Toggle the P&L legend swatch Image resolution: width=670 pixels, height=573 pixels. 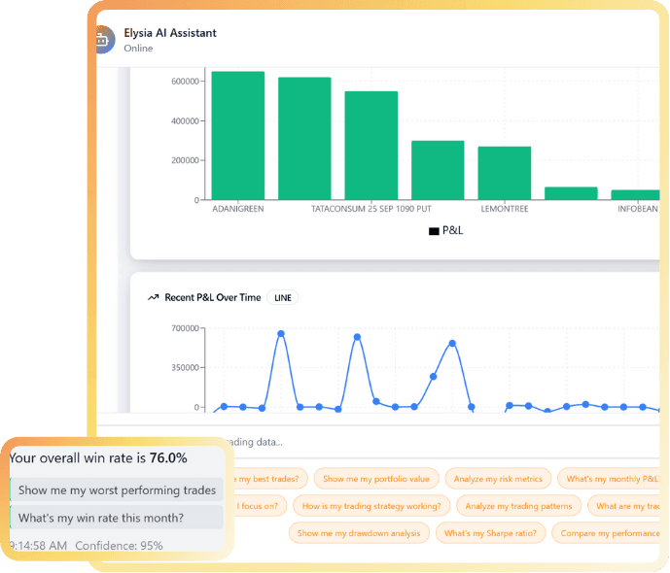click(x=434, y=231)
